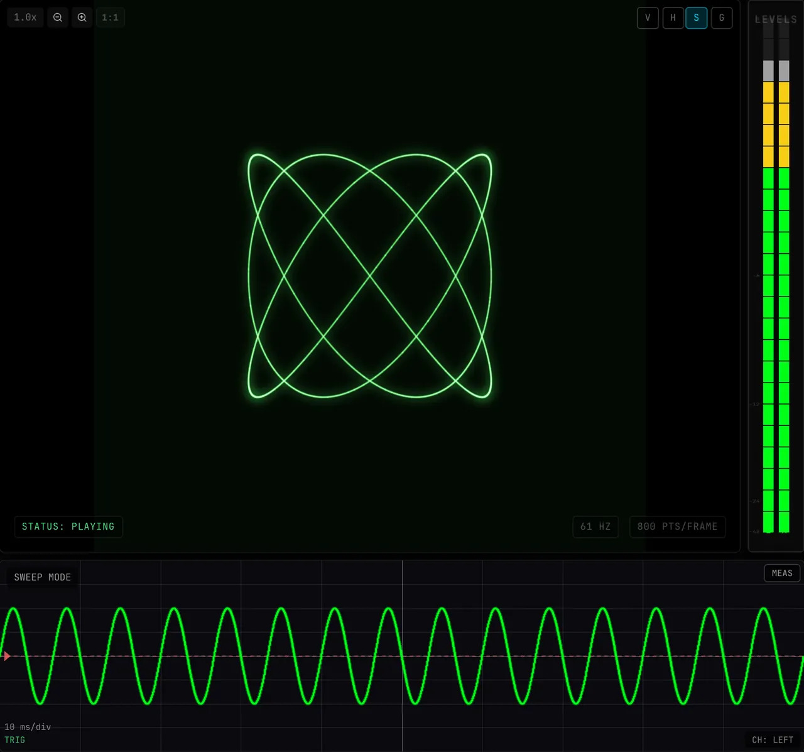Screen dimensions: 804x752
Task: Open the MEAS measurements button
Action: click(782, 573)
